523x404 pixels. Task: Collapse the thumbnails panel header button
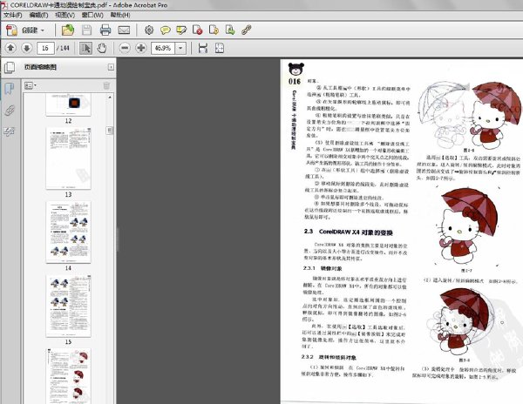point(111,67)
